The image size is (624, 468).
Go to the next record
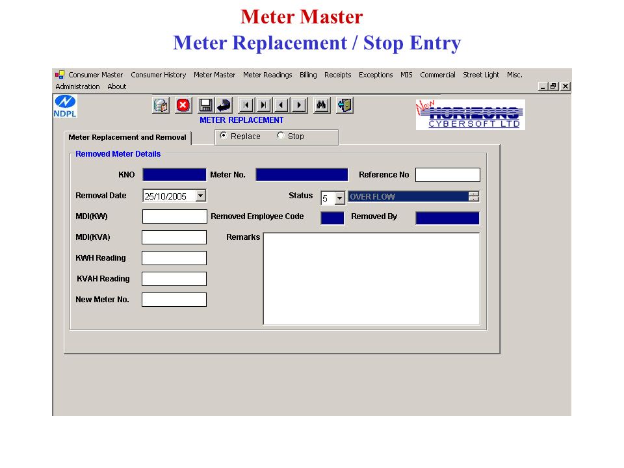[x=299, y=105]
